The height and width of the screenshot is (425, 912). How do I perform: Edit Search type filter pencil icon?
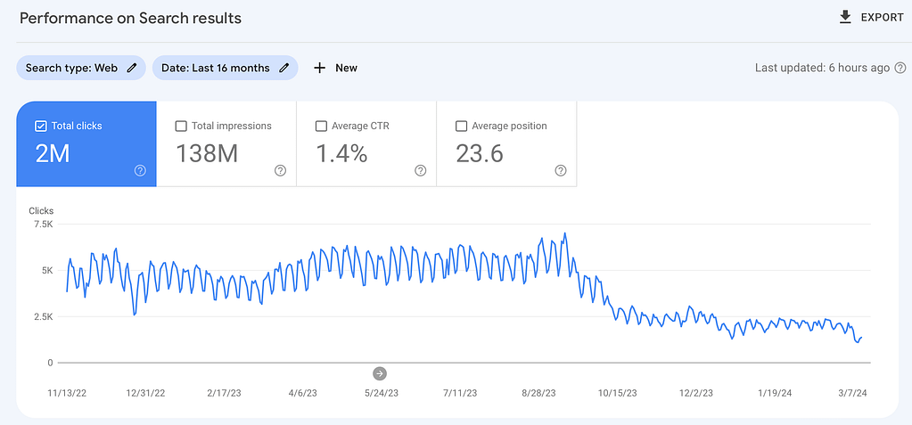pos(132,68)
